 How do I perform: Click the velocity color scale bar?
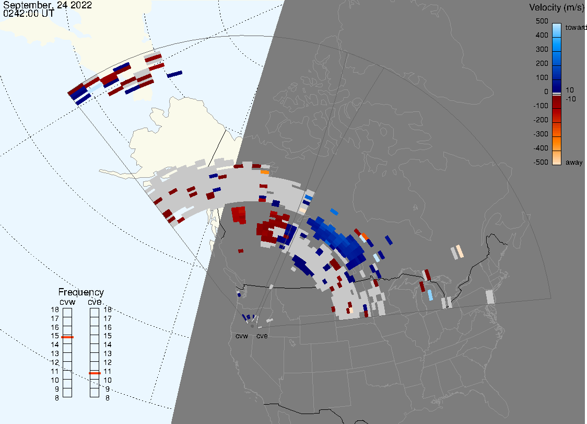557,94
